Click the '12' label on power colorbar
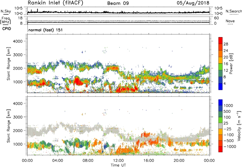The height and width of the screenshot is (167, 242). point(226,71)
